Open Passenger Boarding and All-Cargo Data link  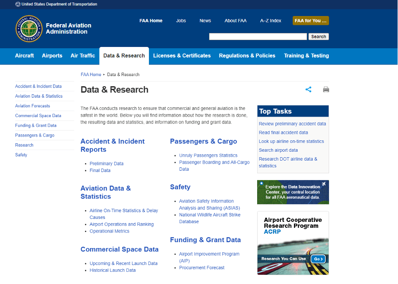pos(214,166)
